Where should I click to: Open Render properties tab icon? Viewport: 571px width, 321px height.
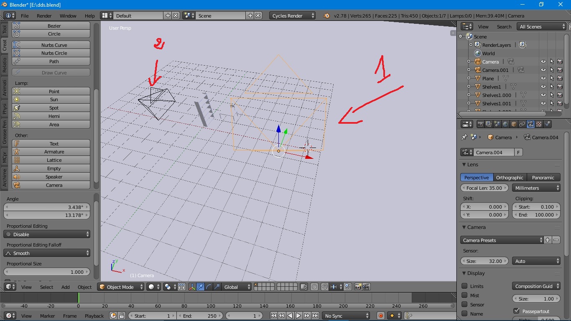481,124
